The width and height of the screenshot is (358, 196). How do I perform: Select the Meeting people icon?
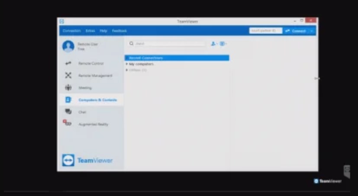point(68,88)
